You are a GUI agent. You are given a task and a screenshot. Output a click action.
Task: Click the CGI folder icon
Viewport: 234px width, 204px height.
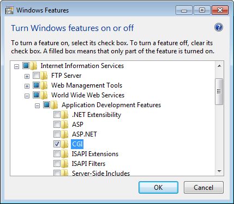[x=64, y=144]
